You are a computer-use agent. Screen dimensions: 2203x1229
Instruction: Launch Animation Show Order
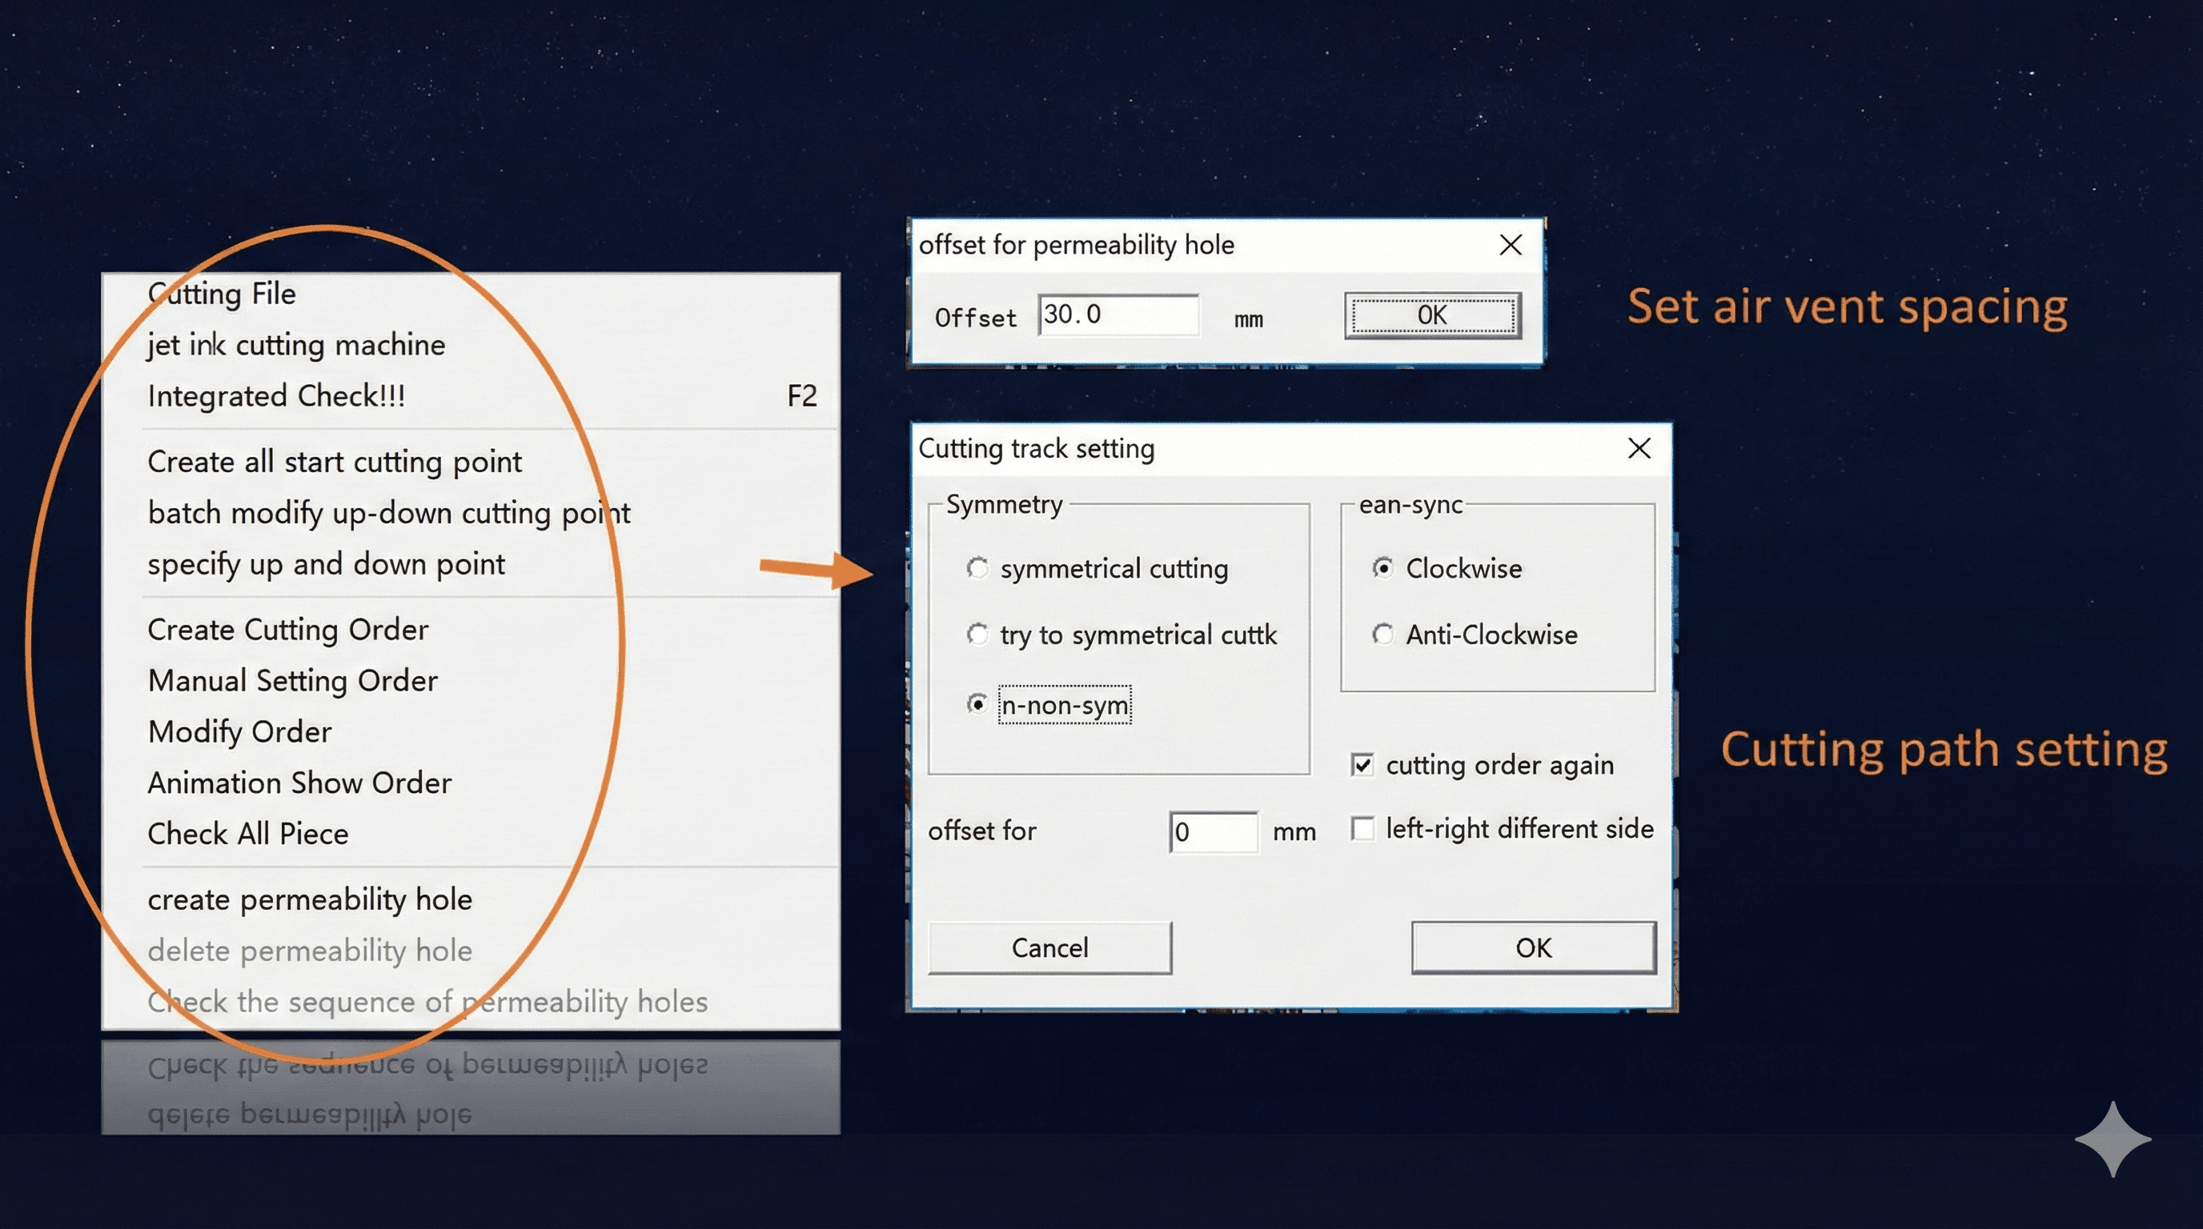pyautogui.click(x=300, y=782)
